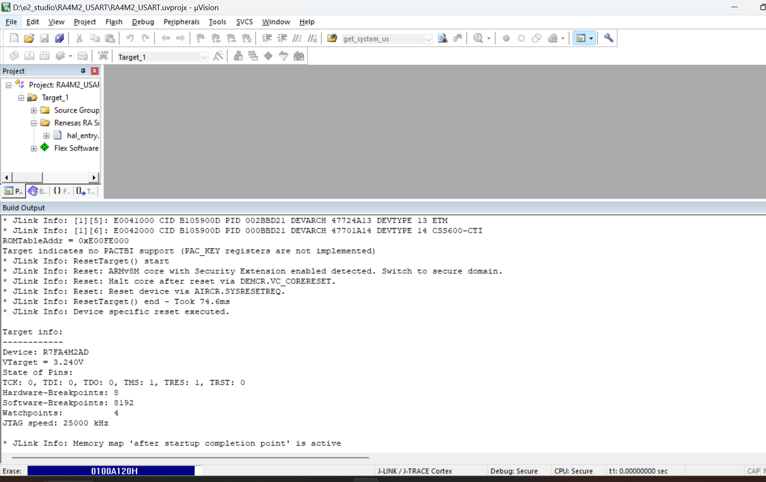Click the New file icon
This screenshot has width=766, height=482.
(x=14, y=38)
